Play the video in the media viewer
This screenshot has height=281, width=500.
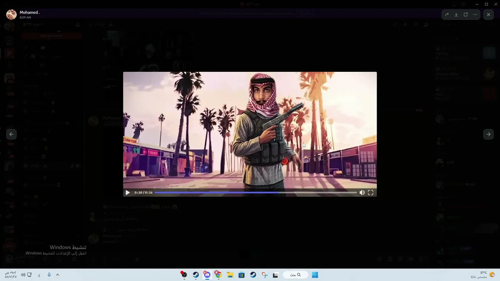127,192
